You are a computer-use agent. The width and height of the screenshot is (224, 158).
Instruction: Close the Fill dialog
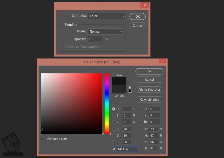144,5
